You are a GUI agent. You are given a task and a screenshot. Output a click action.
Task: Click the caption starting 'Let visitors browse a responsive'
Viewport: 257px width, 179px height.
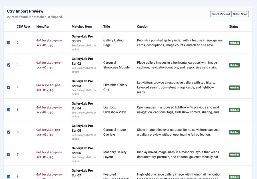pyautogui.click(x=176, y=88)
